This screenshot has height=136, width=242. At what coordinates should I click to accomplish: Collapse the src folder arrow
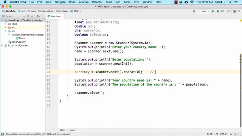point(5,31)
